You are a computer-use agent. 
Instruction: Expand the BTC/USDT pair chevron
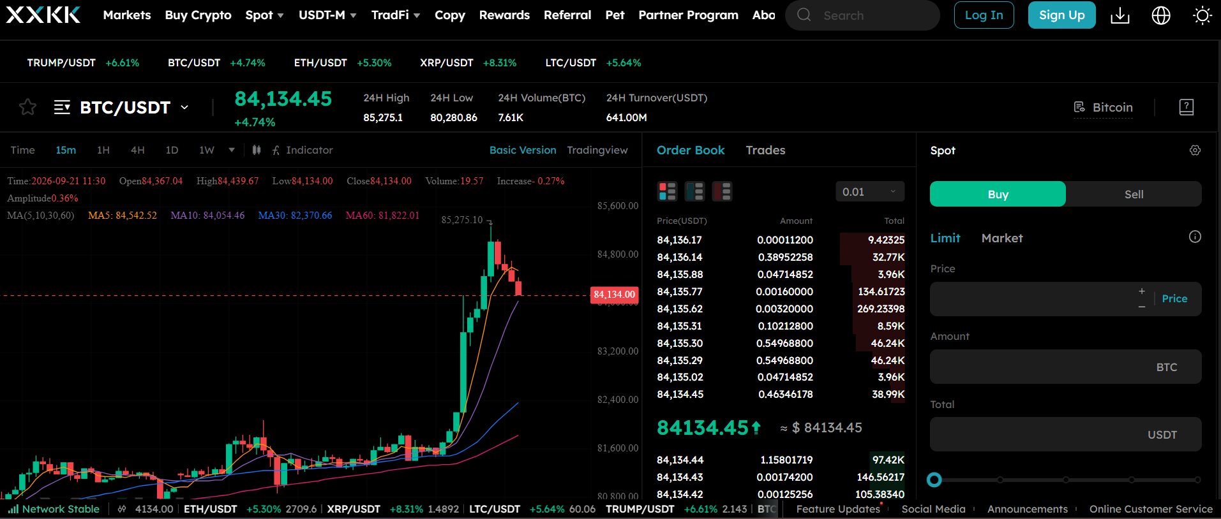click(184, 107)
